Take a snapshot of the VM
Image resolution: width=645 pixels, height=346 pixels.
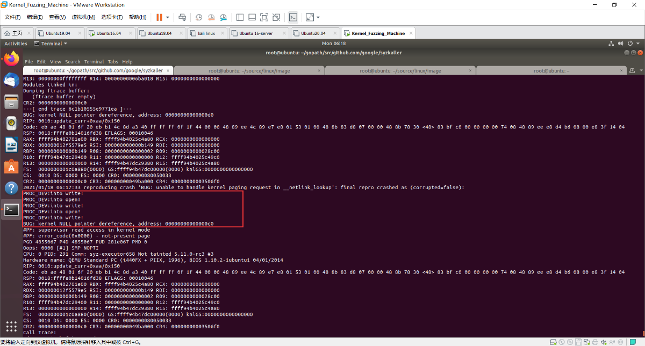(x=199, y=17)
